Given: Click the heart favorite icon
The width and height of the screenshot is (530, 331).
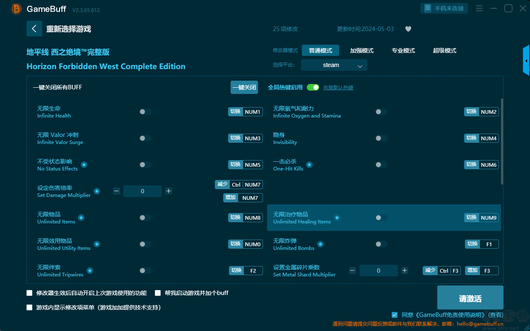Looking at the screenshot, I should [408, 29].
